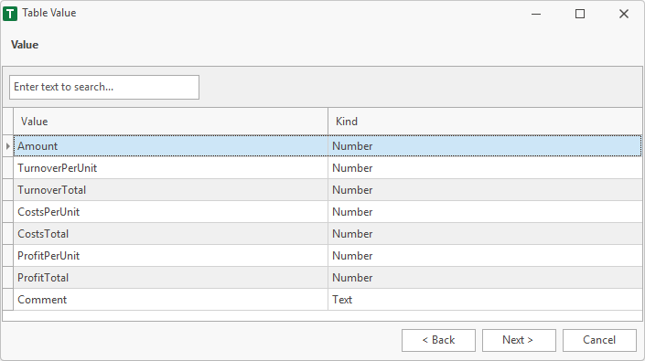The height and width of the screenshot is (361, 645).
Task: Click the Number cell in ProfitPerUnit row
Action: tap(485, 256)
